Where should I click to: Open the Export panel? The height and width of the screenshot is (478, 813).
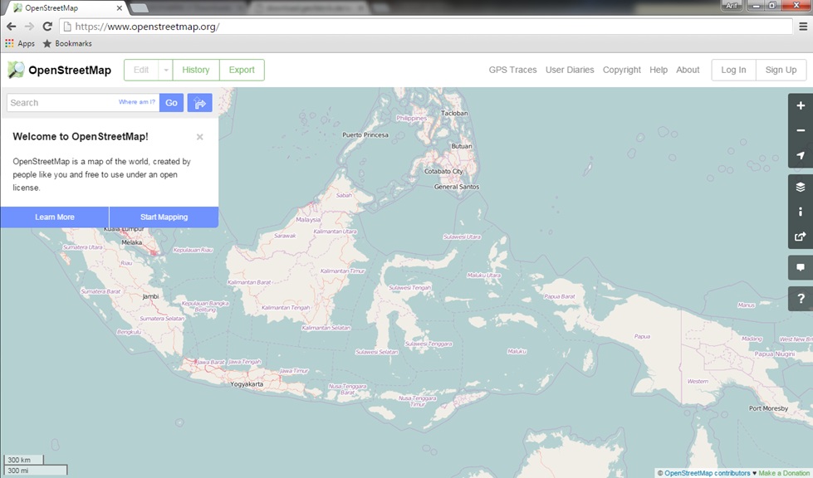click(x=242, y=70)
